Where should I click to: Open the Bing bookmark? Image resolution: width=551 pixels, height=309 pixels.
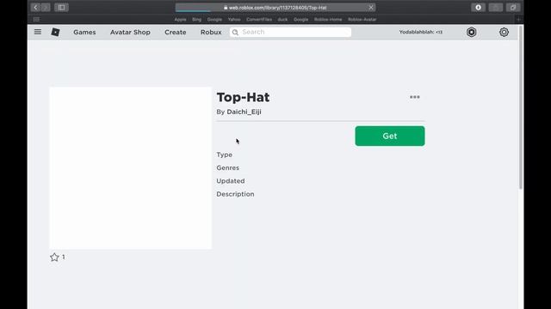[197, 19]
